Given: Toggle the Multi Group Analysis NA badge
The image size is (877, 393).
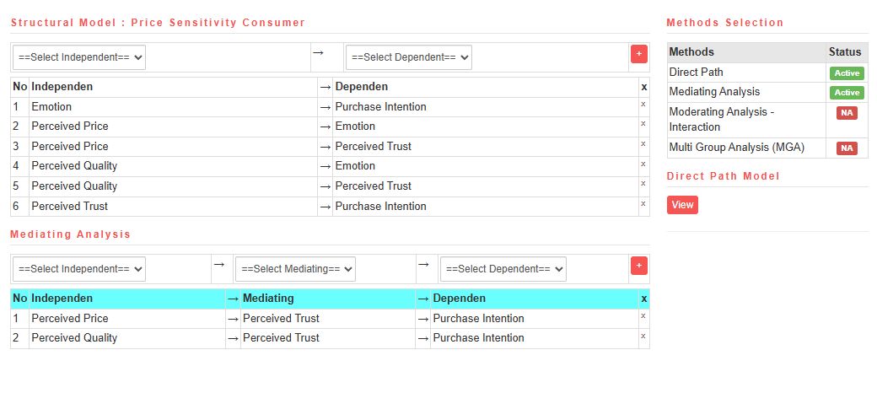Looking at the screenshot, I should point(847,148).
